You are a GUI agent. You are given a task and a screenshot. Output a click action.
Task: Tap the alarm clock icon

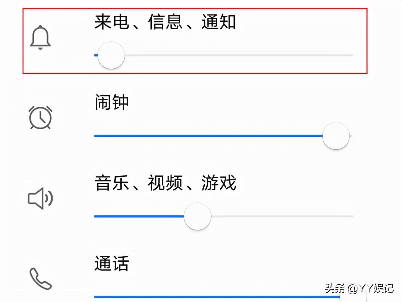(40, 117)
